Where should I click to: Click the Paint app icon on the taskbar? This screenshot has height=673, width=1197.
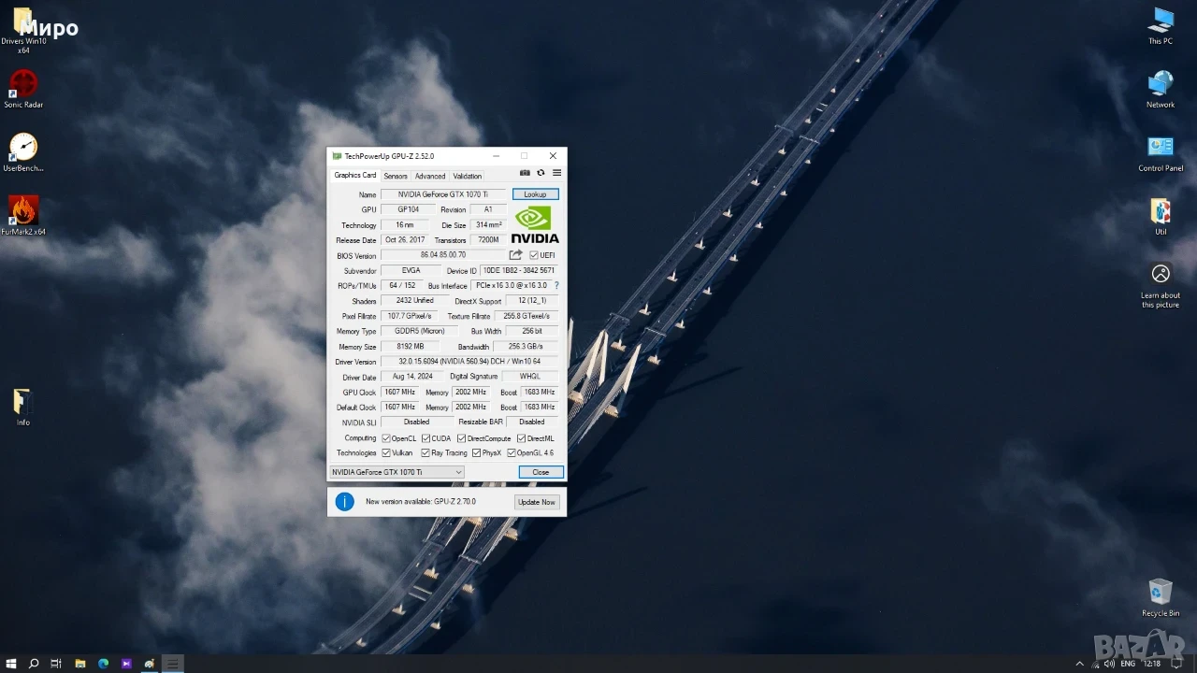point(150,664)
